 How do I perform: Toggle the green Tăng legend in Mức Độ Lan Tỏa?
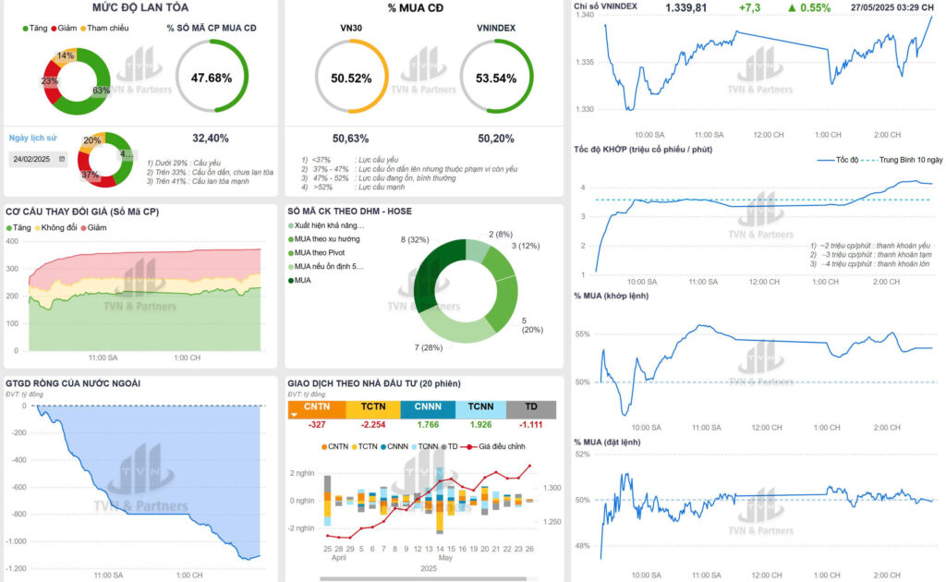pos(35,28)
